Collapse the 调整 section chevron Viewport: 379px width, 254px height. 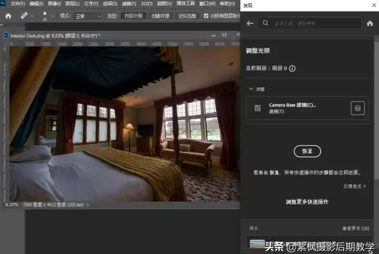tap(251, 89)
